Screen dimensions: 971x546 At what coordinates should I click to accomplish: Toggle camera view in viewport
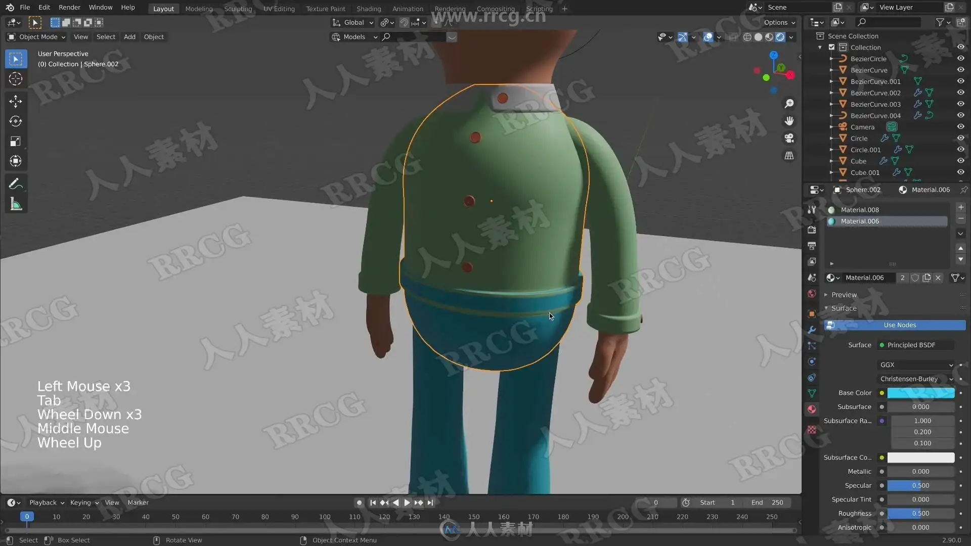pyautogui.click(x=789, y=138)
